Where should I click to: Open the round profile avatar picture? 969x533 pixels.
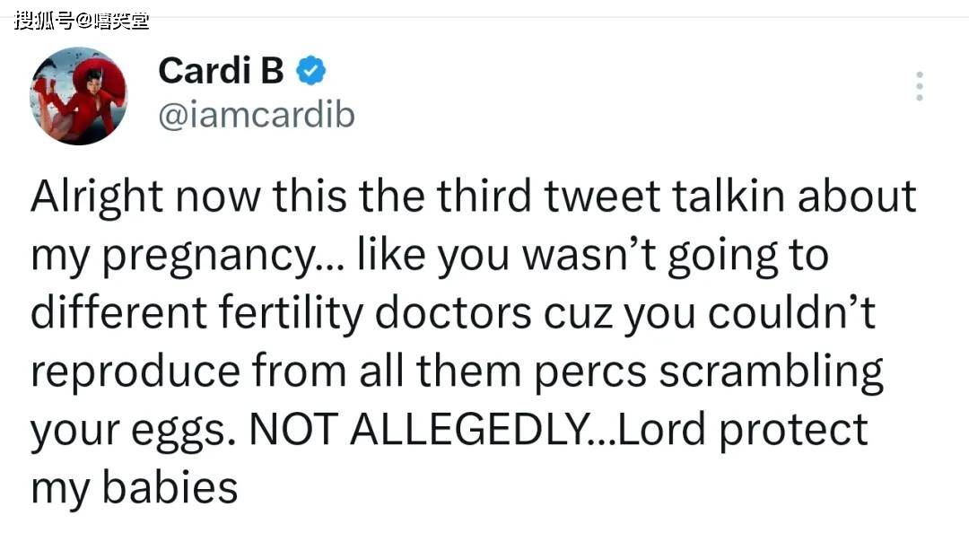79,96
